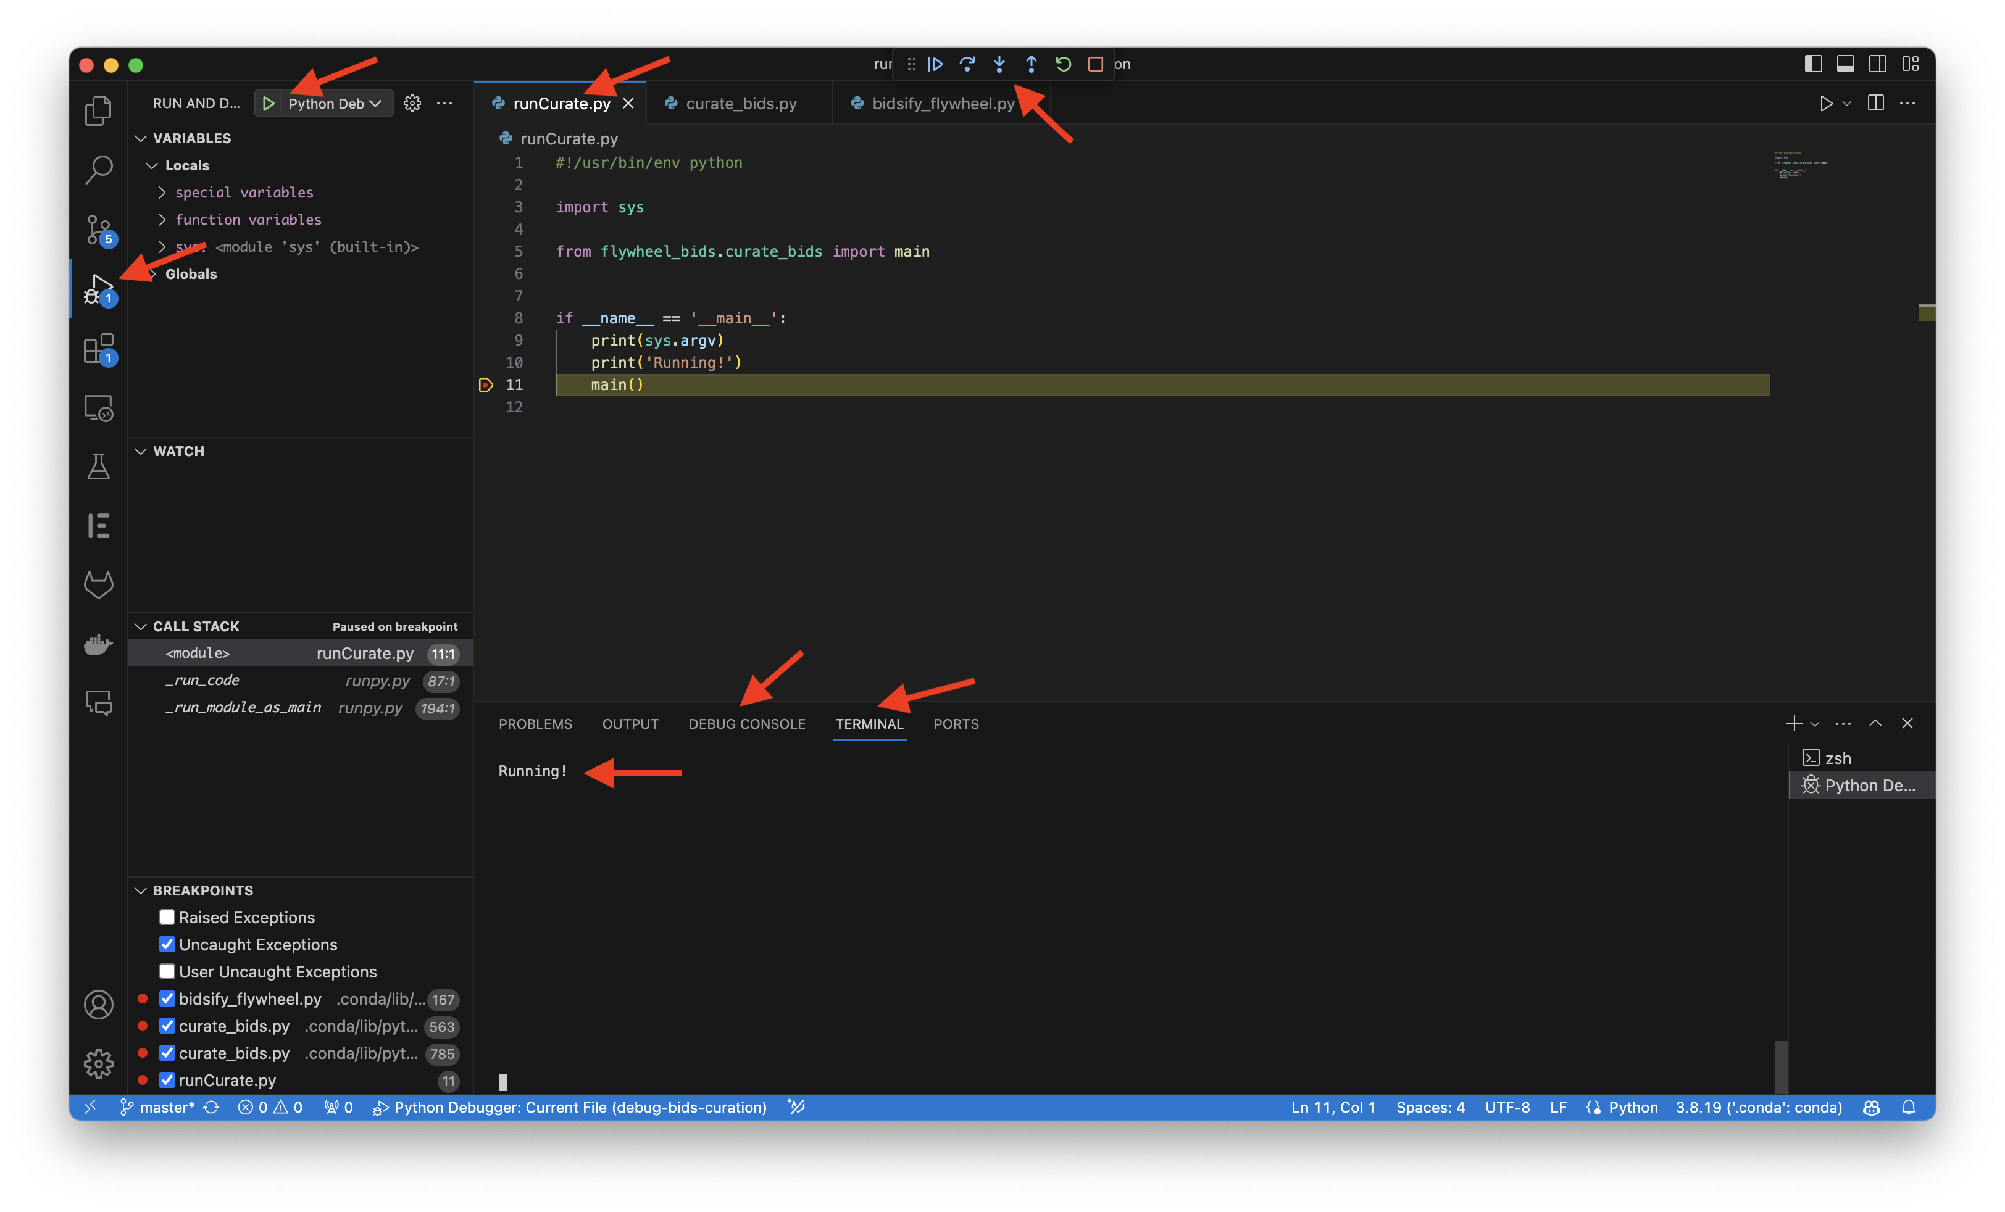Enable Raised Exceptions breakpoint

click(167, 917)
